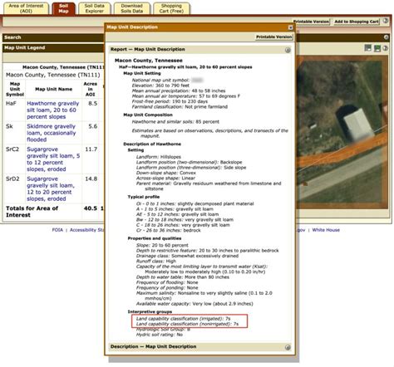Click the Search panel header
This screenshot has height=367, width=394.
[x=53, y=37]
